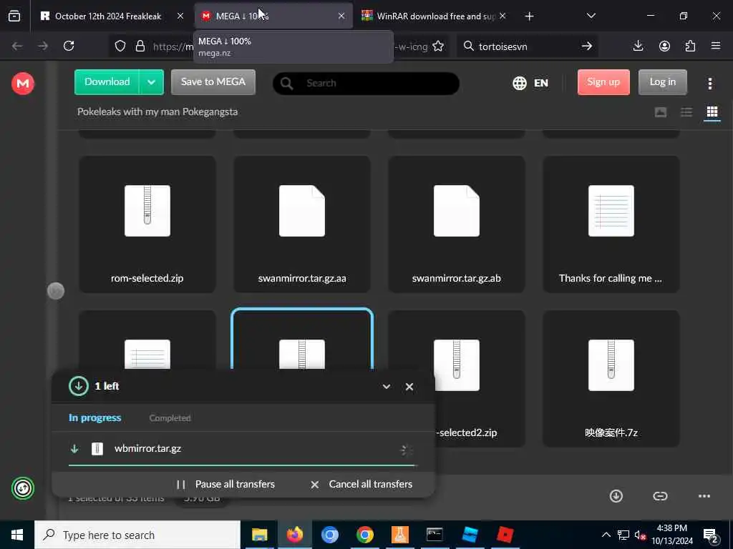Open the list all tabs dropdown
This screenshot has height=549, width=733.
point(591,16)
